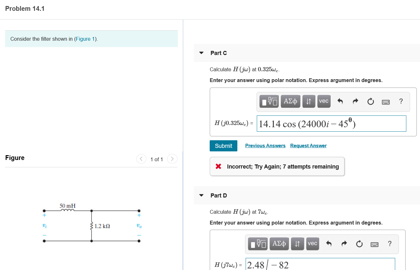Undo last edit in Part C
Image resolution: width=420 pixels, height=270 pixels.
click(340, 102)
